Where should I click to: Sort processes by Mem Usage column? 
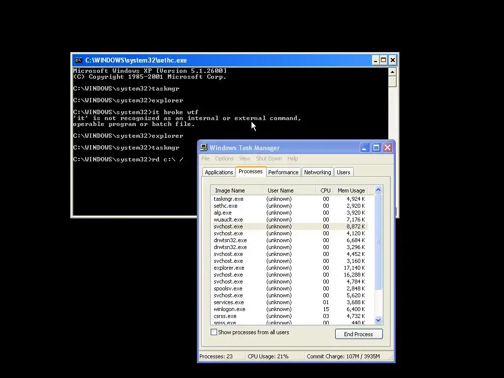[350, 190]
